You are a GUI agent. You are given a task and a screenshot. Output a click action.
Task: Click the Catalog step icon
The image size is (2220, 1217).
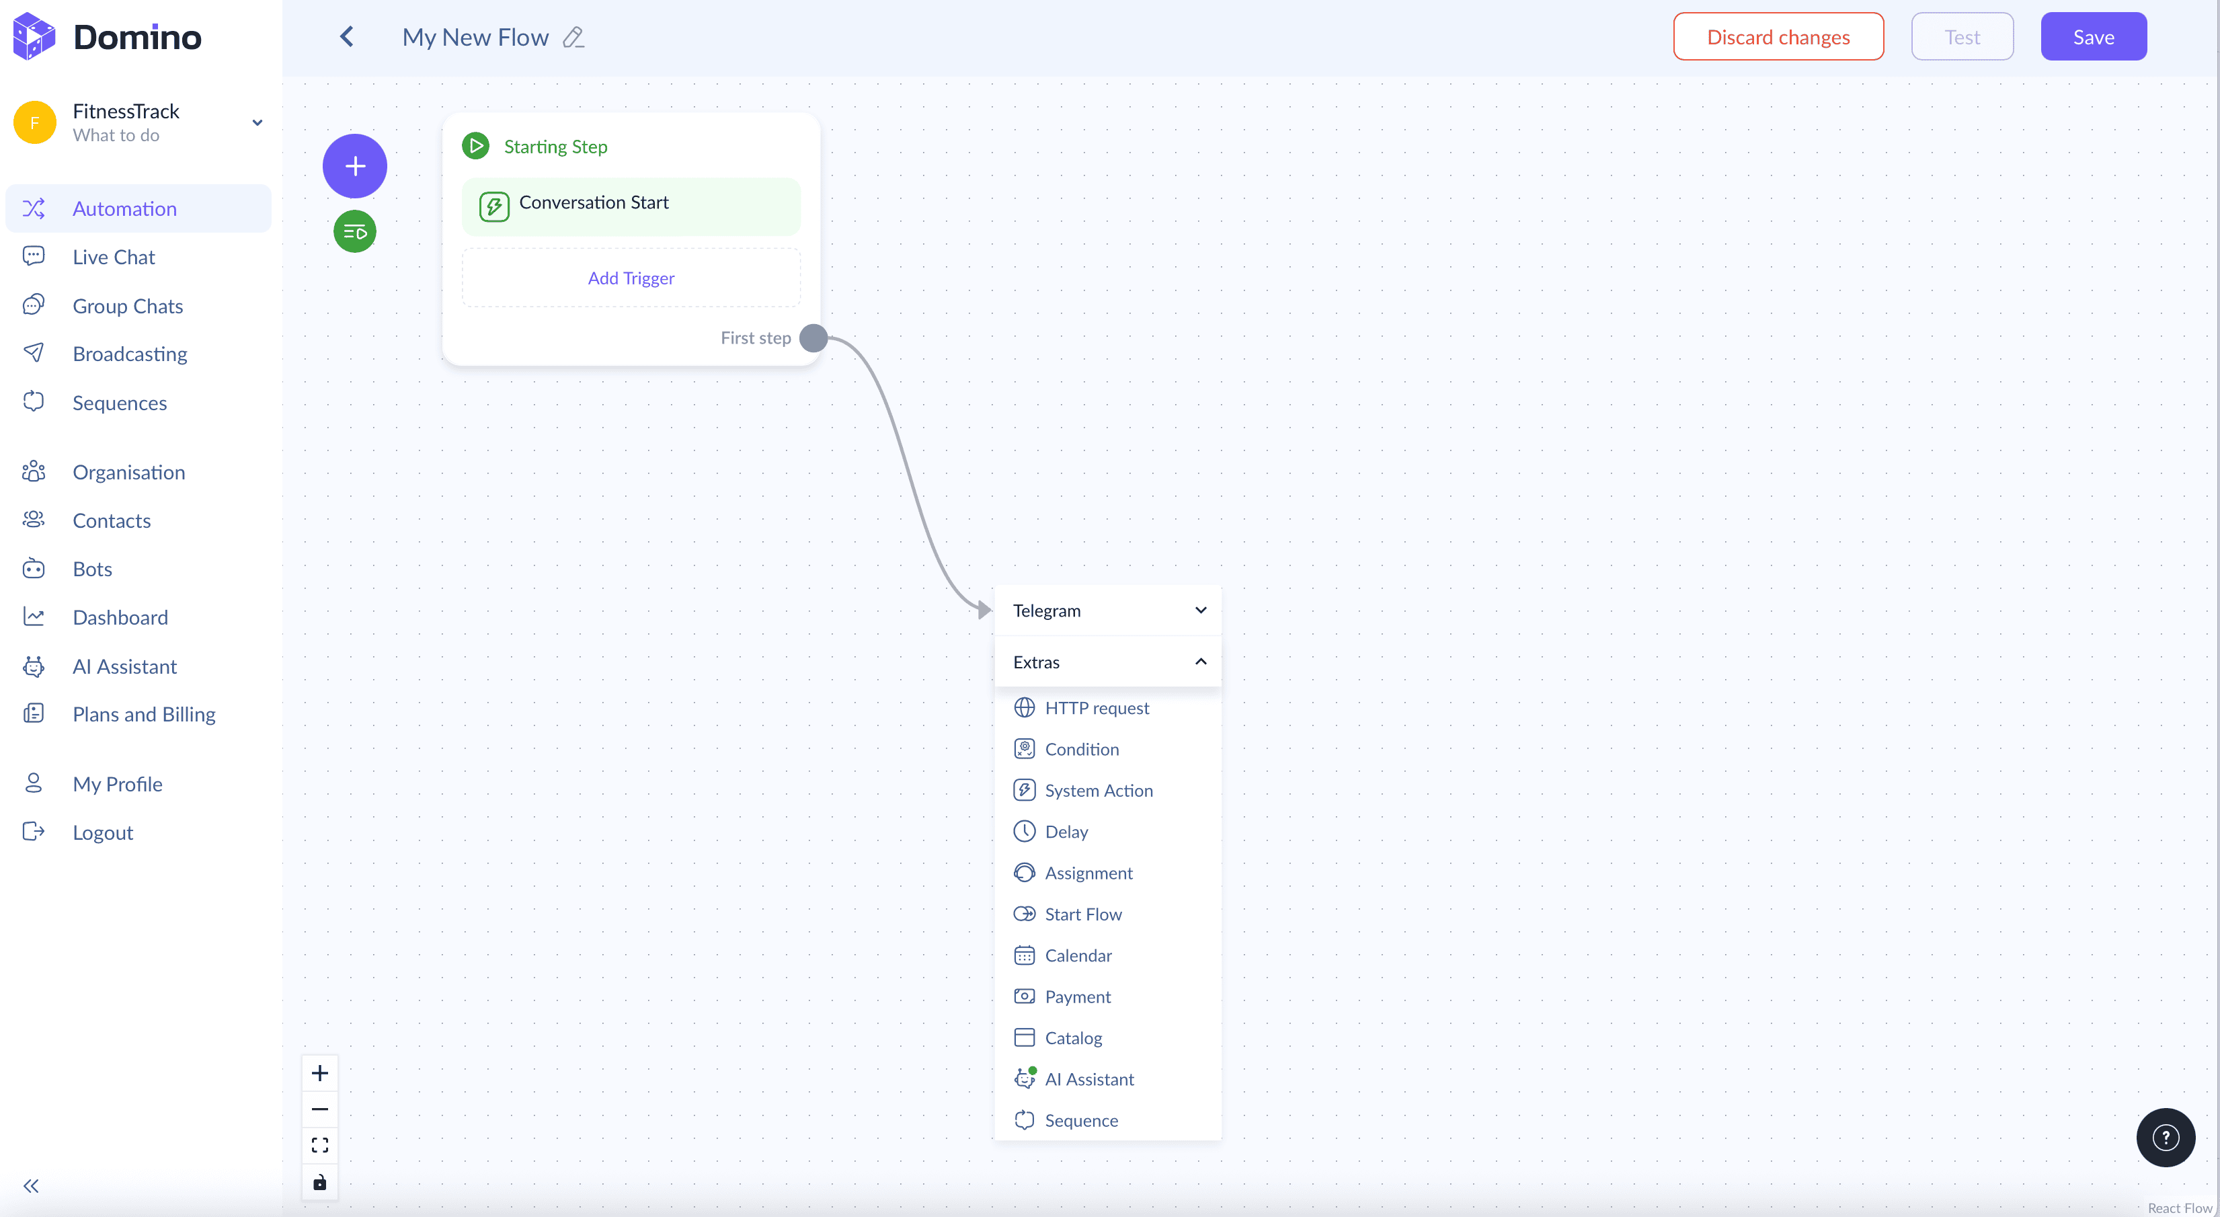pyautogui.click(x=1025, y=1037)
